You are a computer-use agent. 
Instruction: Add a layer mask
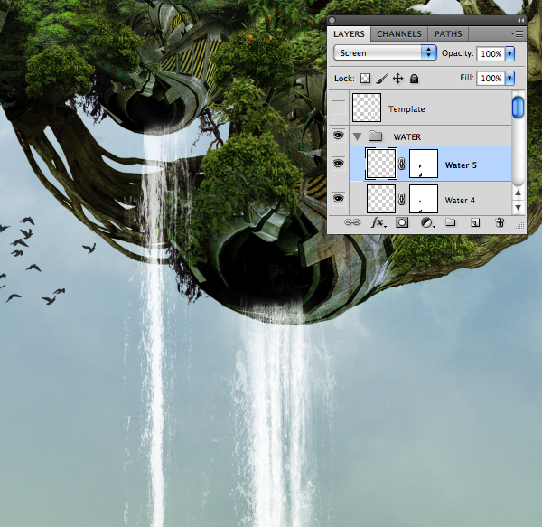click(402, 222)
